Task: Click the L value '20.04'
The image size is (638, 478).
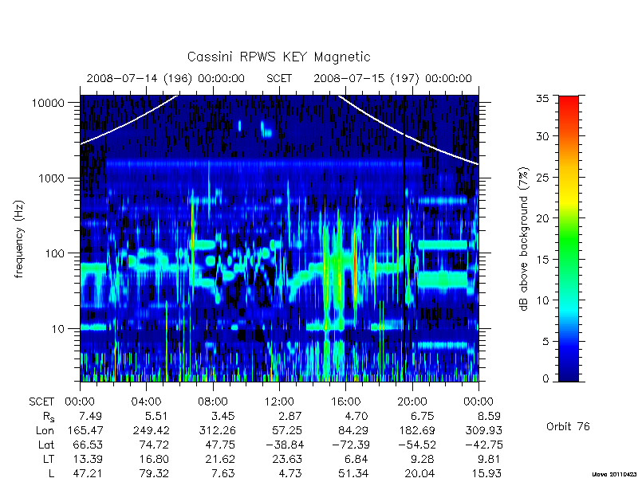Action: (419, 473)
